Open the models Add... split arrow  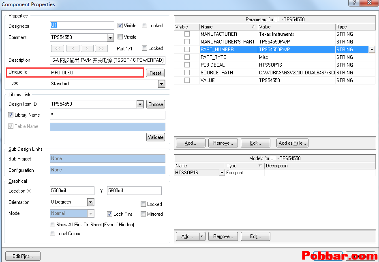pos(202,236)
